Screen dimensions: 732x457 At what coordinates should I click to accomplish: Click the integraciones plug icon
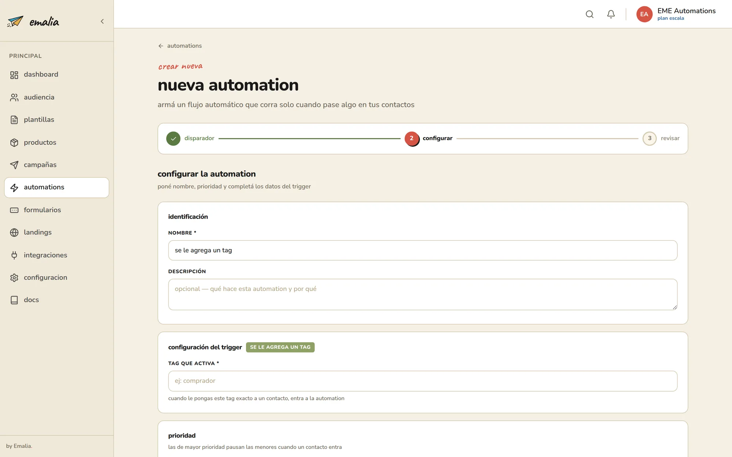point(14,255)
